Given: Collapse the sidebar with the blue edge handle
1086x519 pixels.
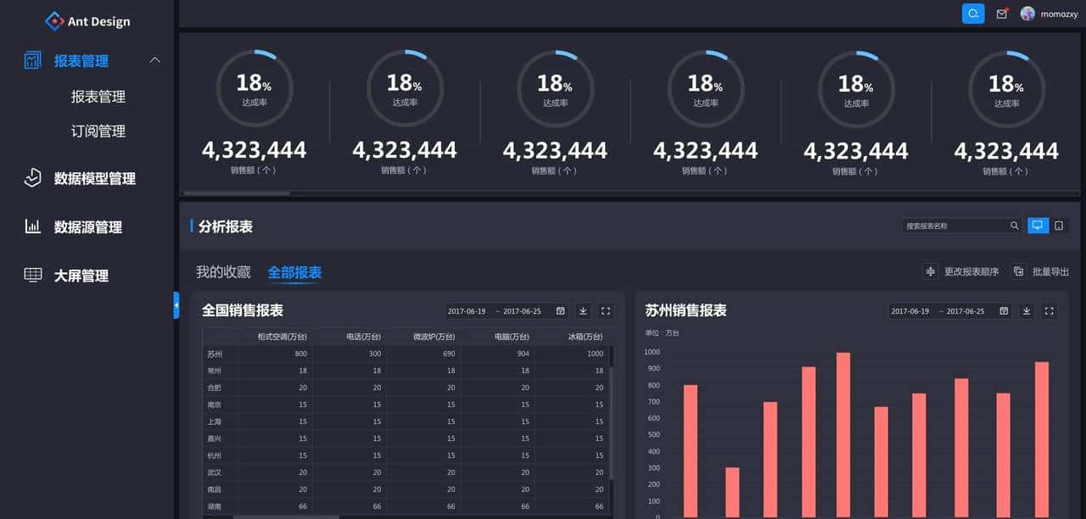Looking at the screenshot, I should click(x=176, y=305).
